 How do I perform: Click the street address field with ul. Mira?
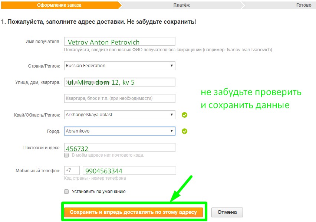119,82
